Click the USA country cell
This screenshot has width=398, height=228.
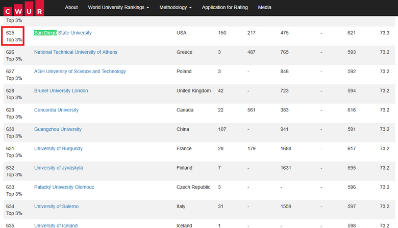182,33
